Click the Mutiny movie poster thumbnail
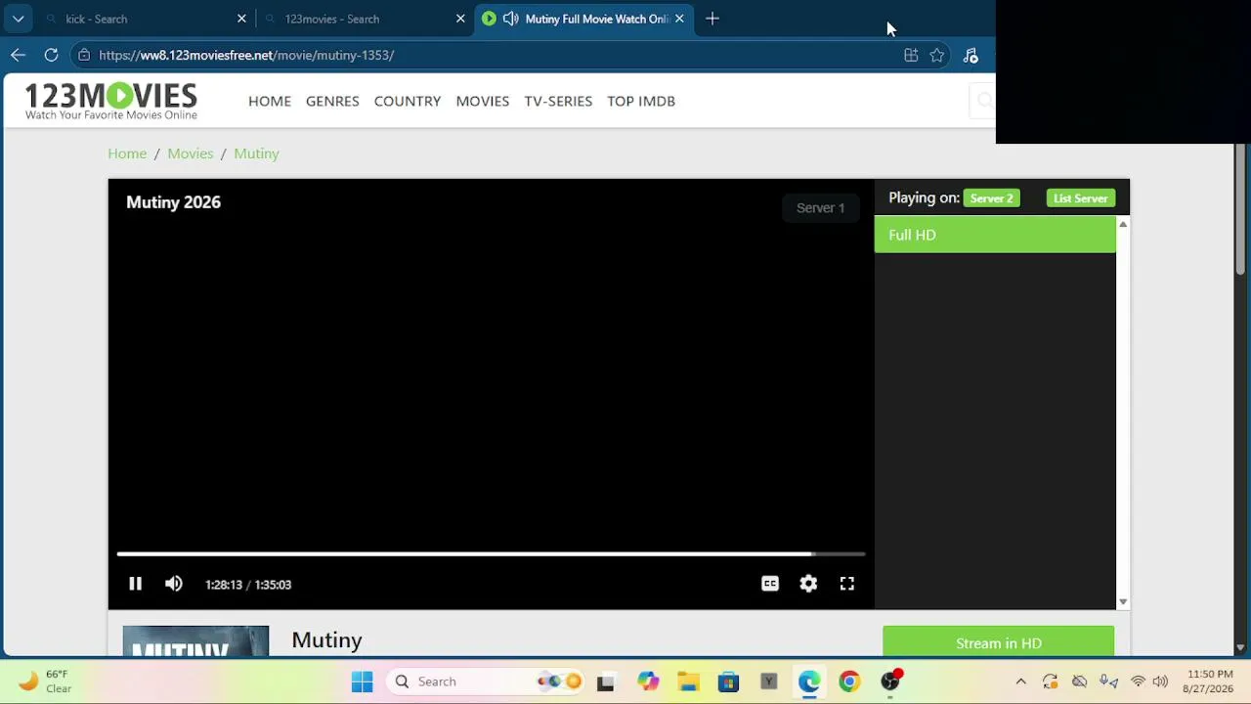The image size is (1251, 704). coord(195,641)
